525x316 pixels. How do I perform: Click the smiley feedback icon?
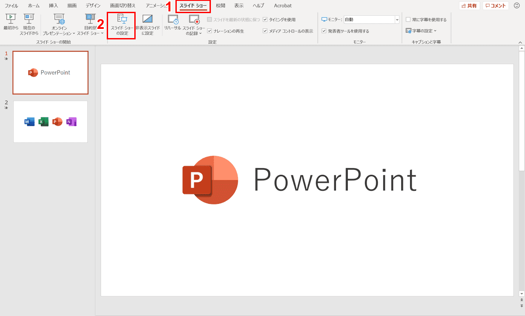click(517, 6)
